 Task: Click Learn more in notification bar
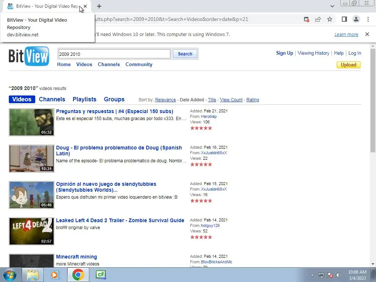point(346,34)
